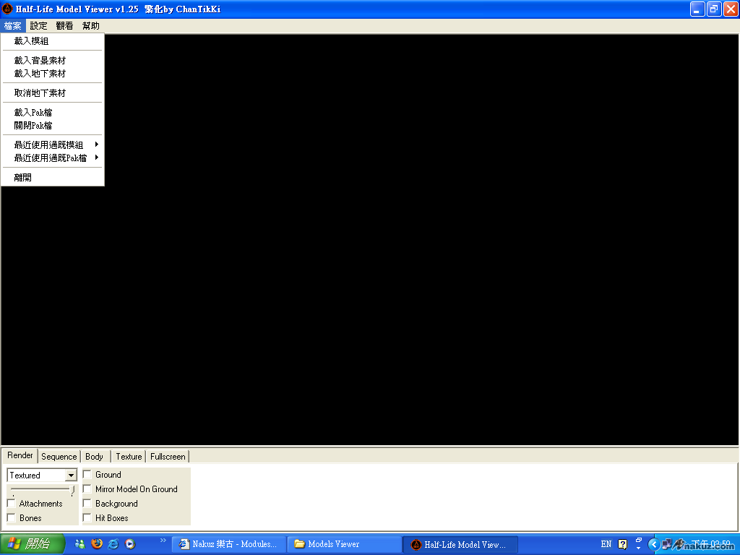This screenshot has width=740, height=555.
Task: Expand the 最近使用過既Pak檔 submenu
Action: click(52, 158)
